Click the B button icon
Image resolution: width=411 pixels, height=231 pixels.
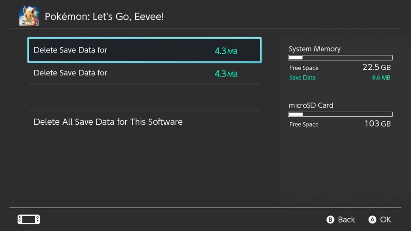(330, 220)
